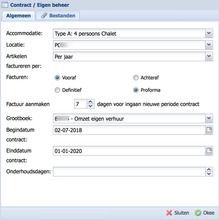Open the Grootboek dropdown
Viewport: 219px width, 220px height.
tap(209, 118)
